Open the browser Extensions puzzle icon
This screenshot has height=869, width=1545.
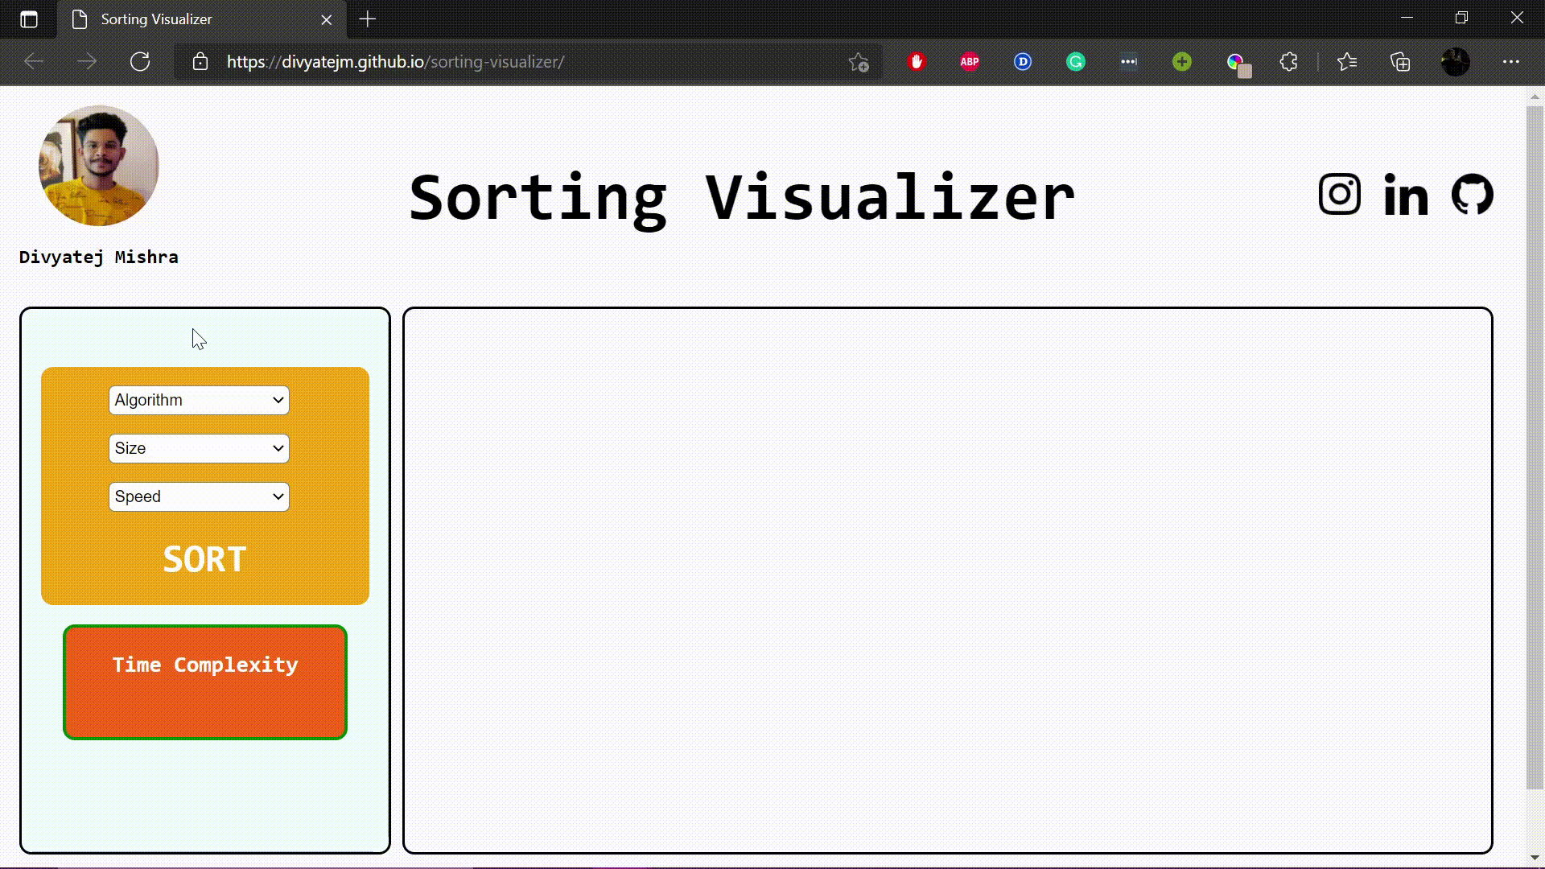point(1288,62)
